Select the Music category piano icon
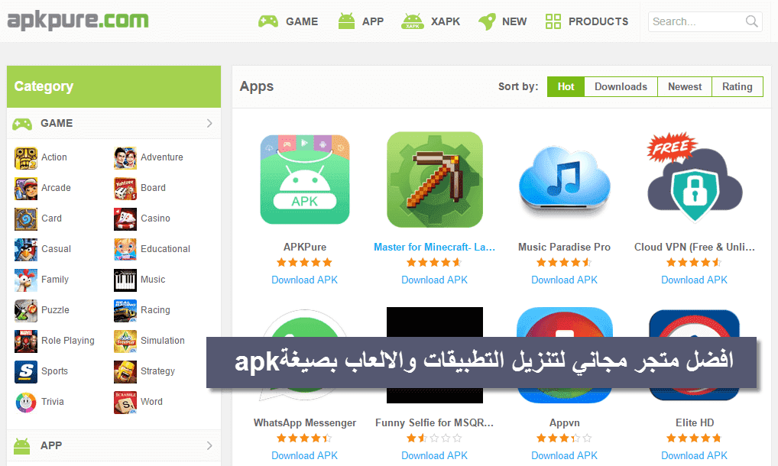778x466 pixels. point(125,280)
